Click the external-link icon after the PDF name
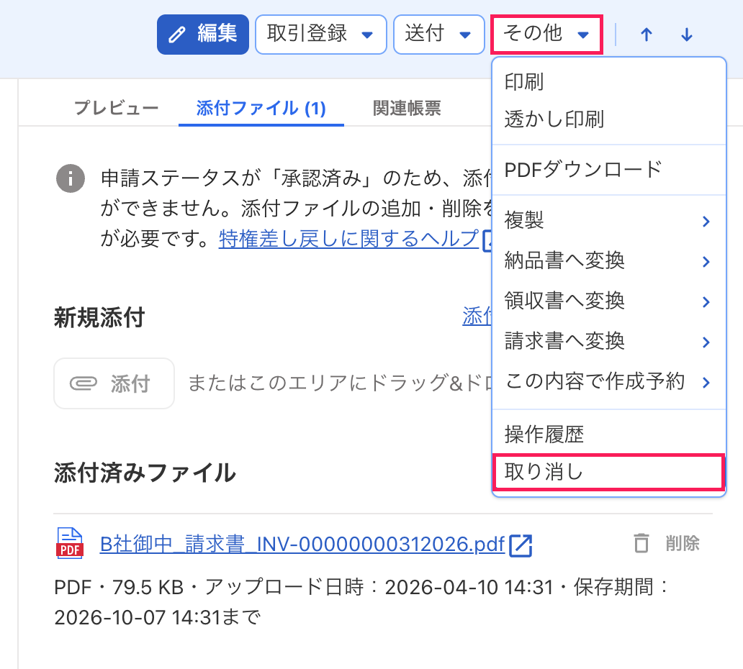The width and height of the screenshot is (743, 669). [521, 545]
